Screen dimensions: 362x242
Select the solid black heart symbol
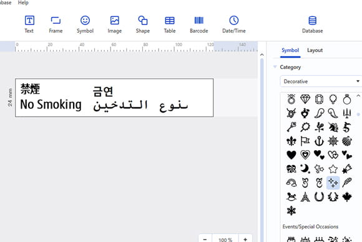[x=291, y=155]
